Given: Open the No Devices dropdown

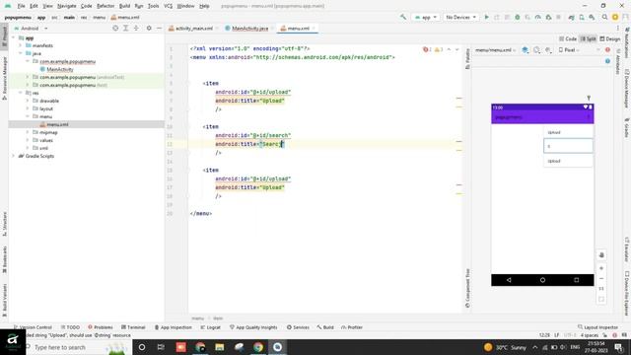Looking at the screenshot, I should click(460, 18).
